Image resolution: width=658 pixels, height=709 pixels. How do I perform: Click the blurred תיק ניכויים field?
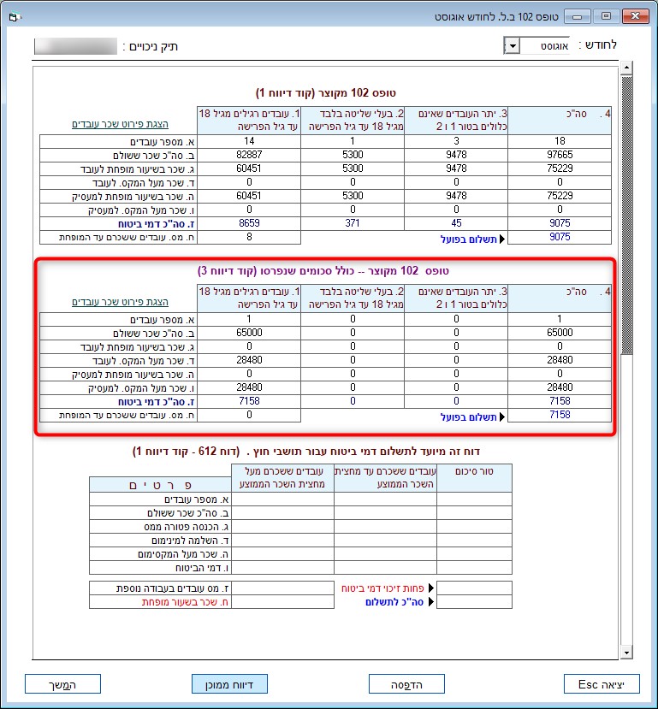(75, 46)
